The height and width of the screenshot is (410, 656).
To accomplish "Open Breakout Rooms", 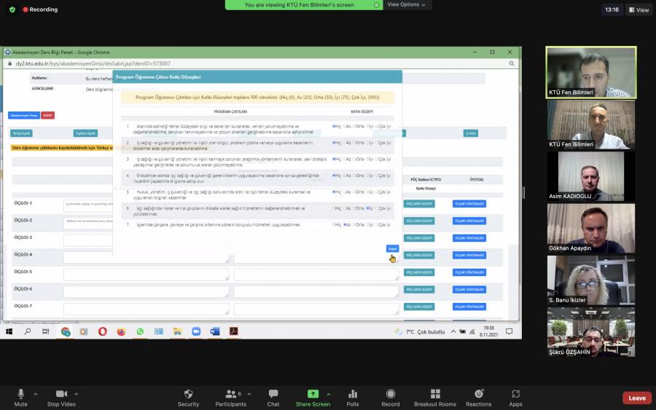I will coord(435,398).
